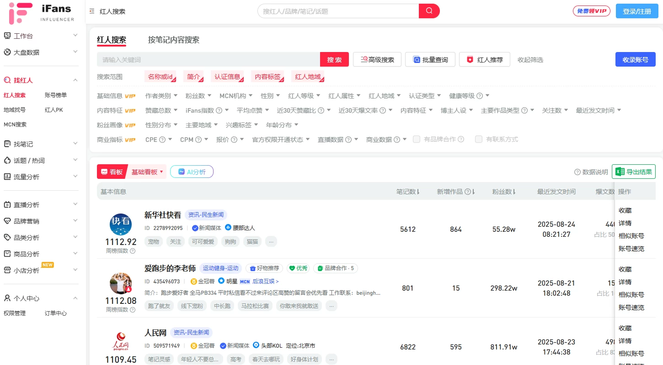Click the 请输入关键词 search field
This screenshot has height=365, width=663.
click(x=208, y=60)
